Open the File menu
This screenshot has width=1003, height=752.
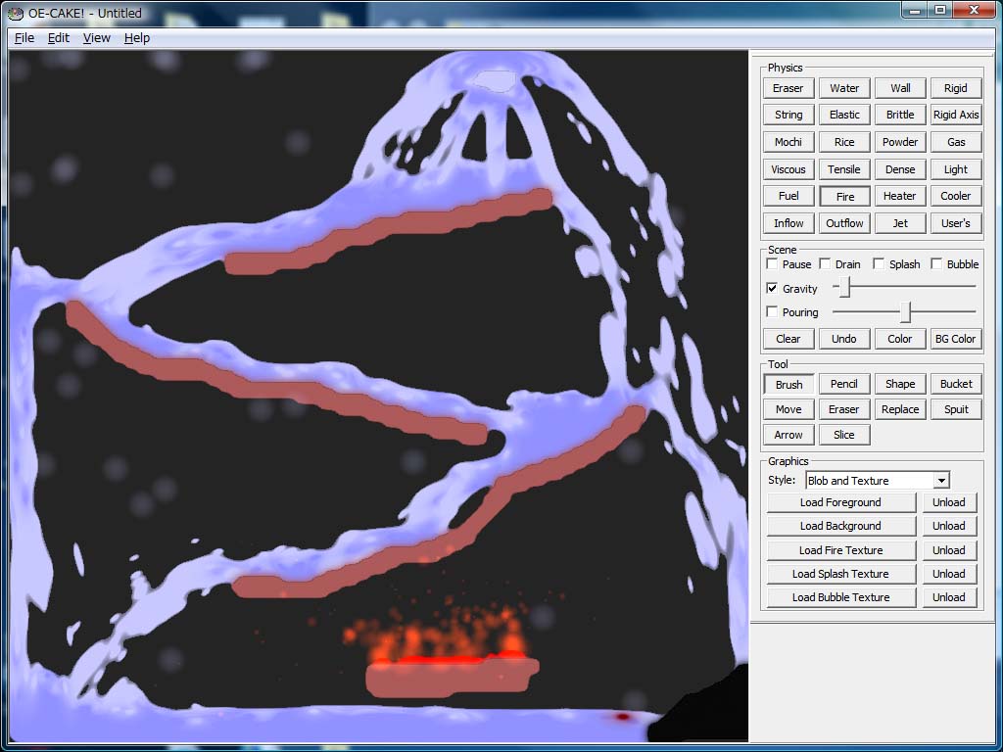coord(24,38)
